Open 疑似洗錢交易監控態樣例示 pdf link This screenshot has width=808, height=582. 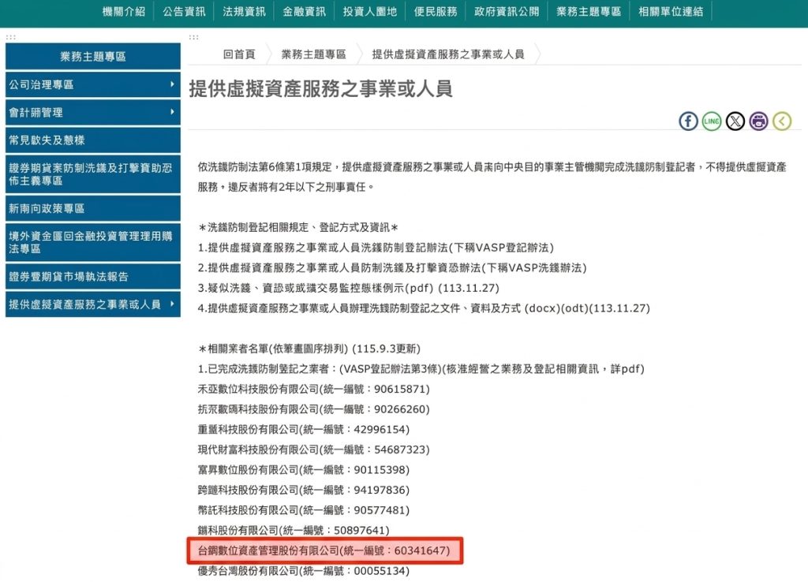348,288
